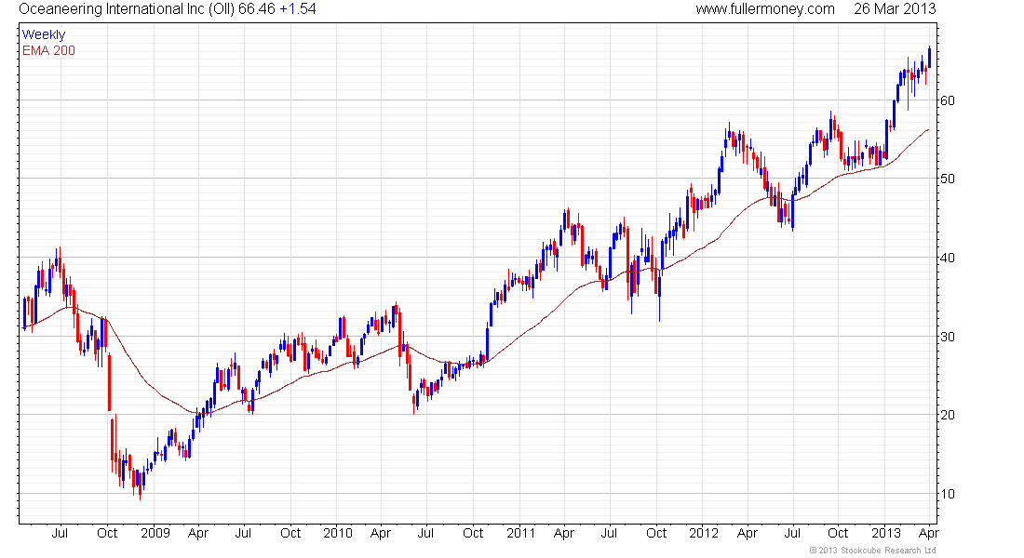1024x558 pixels.
Task: Click the date 26 Mar 2013
Action: [895, 9]
